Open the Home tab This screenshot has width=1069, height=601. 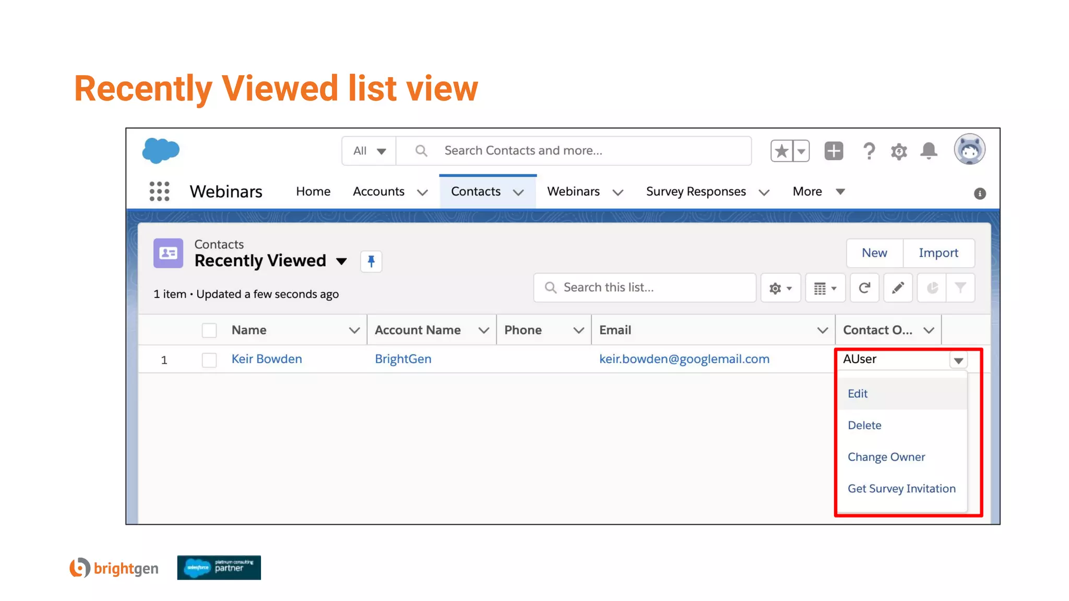[x=313, y=191]
